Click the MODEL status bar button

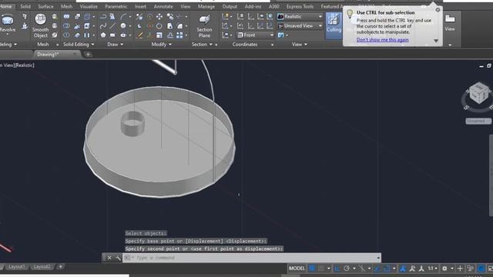click(297, 269)
